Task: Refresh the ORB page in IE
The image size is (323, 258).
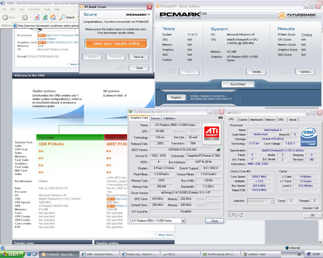Action: coord(45,17)
